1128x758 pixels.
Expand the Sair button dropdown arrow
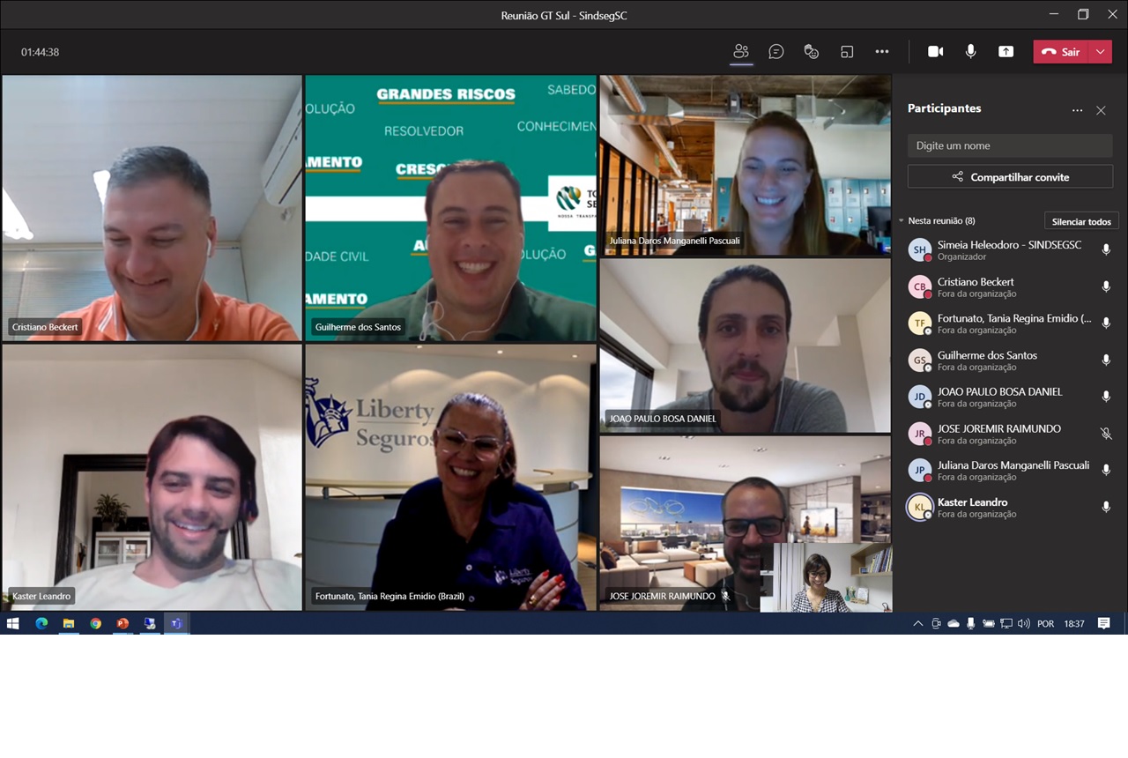[1100, 52]
